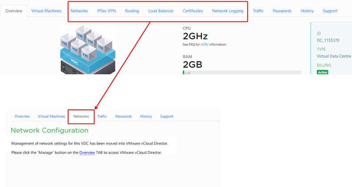Open Virtual Machines tab in the lower panel
The height and width of the screenshot is (187, 352).
(x=51, y=116)
